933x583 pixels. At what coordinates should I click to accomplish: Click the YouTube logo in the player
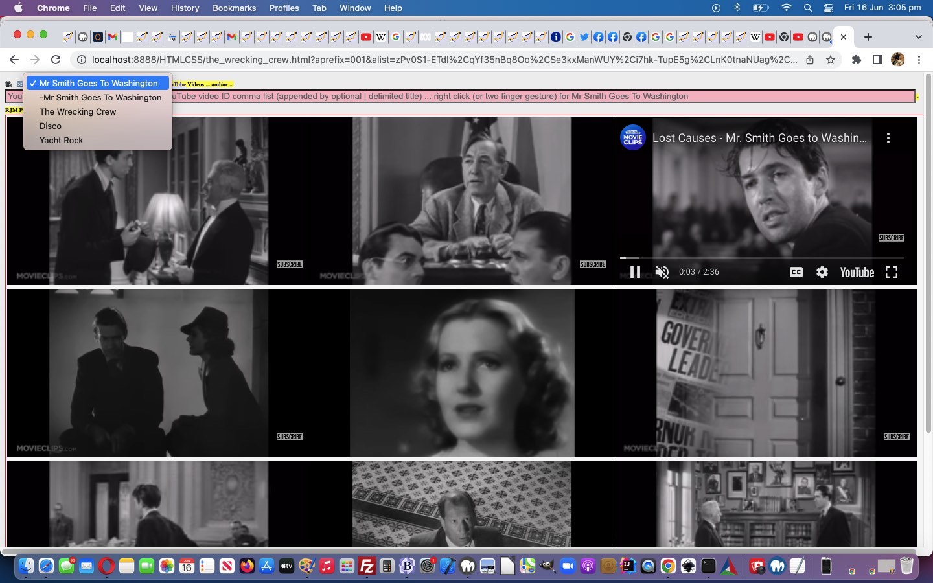click(x=857, y=272)
